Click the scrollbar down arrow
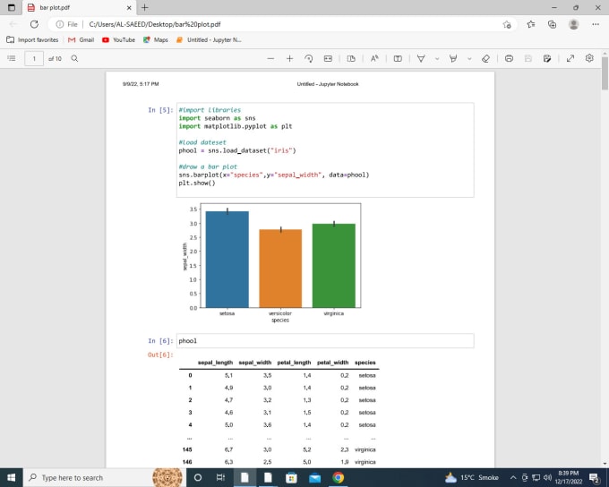609x487 pixels. [605, 464]
